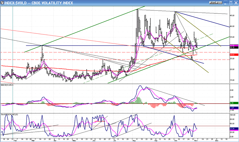Click the chart window icon in title bar
Screen dimensions: 239x142
pyautogui.click(x=2, y=2)
